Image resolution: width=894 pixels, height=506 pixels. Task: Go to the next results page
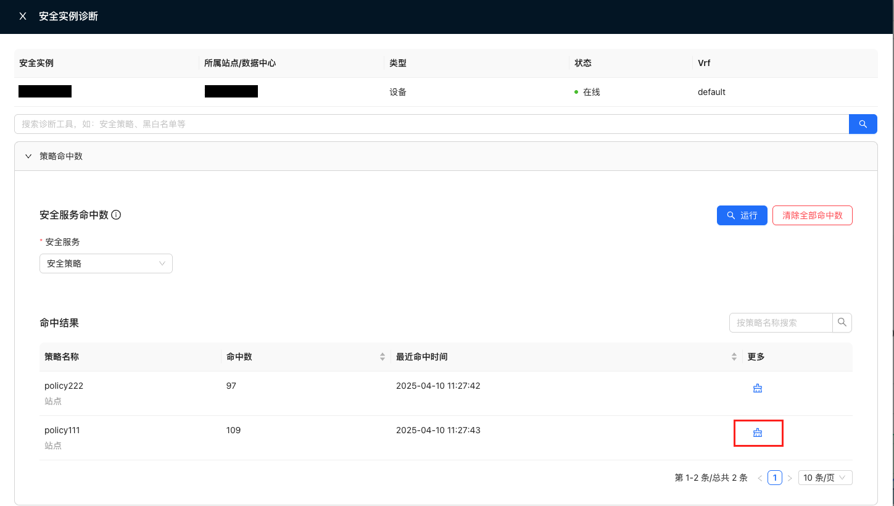coord(790,478)
